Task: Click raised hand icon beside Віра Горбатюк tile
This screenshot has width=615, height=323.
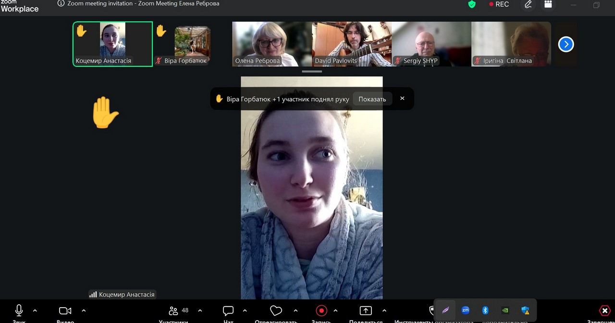Action: pos(161,31)
